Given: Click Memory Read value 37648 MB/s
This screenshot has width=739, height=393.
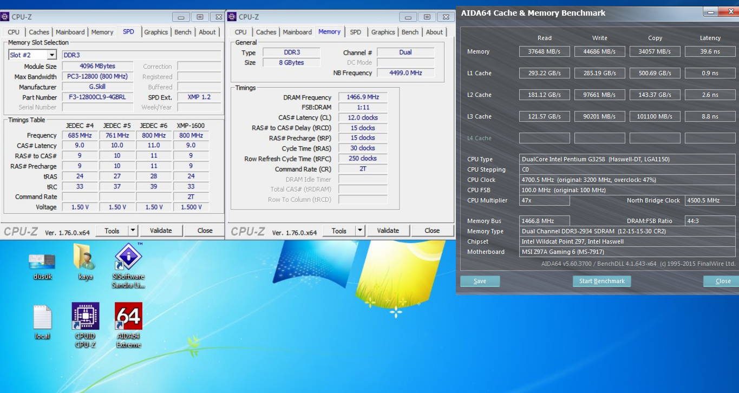Looking at the screenshot, I should point(544,51).
